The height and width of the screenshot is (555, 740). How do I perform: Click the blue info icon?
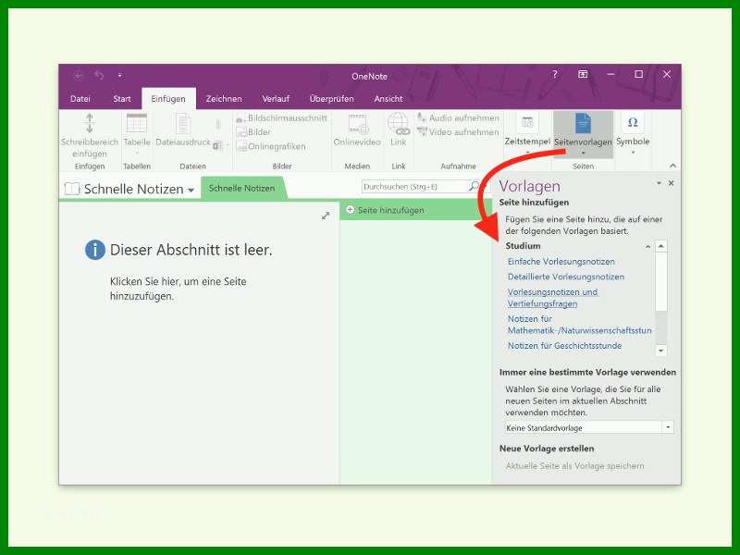95,250
